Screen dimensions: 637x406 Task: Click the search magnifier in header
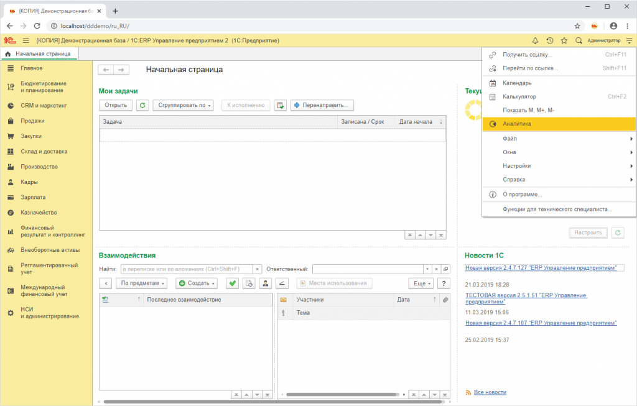(x=579, y=40)
